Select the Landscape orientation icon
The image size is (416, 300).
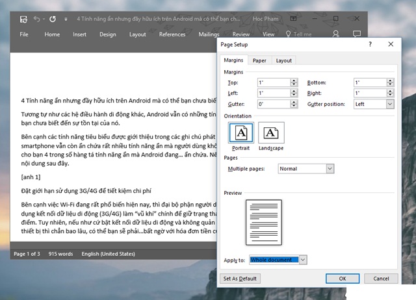271,132
